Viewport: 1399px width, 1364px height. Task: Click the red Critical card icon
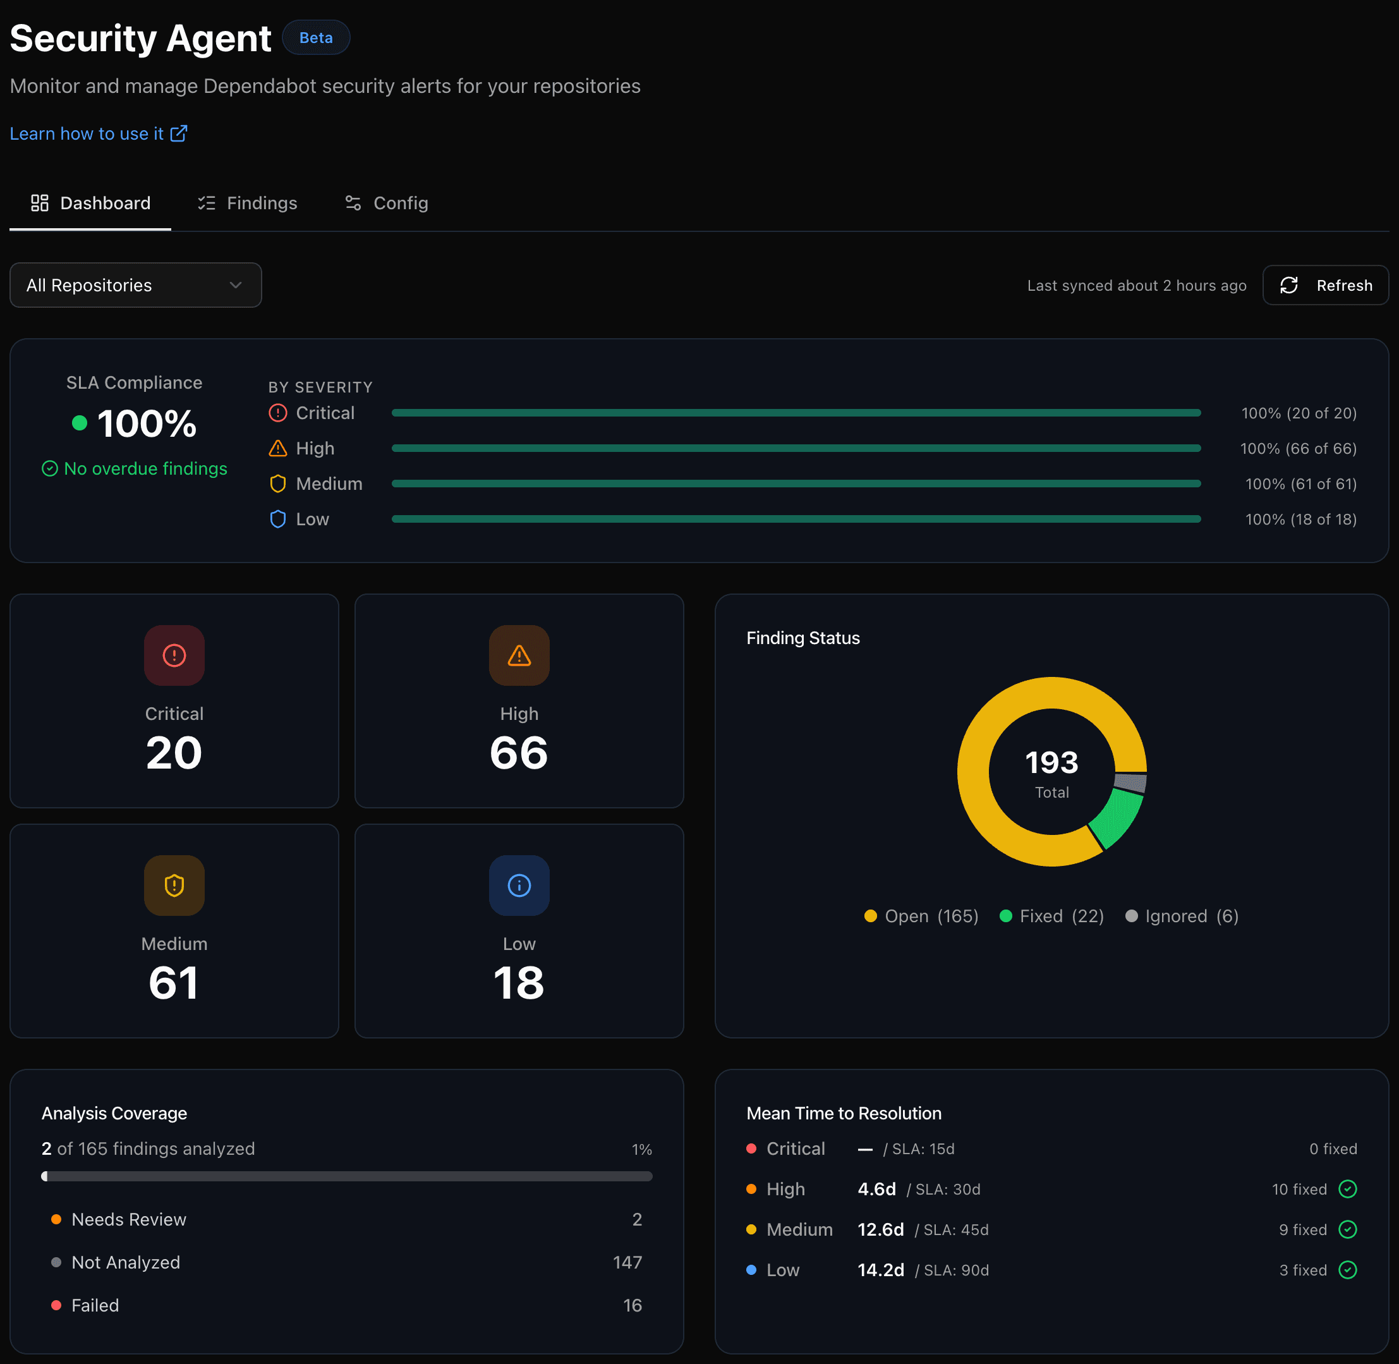(x=174, y=655)
